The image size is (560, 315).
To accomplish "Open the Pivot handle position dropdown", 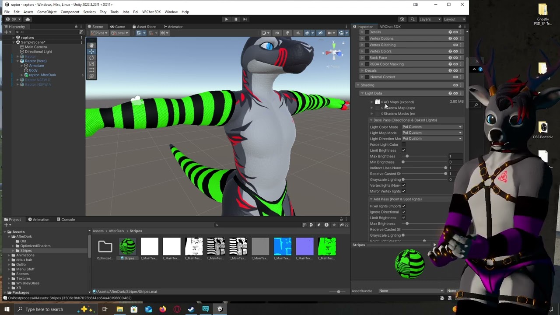I will pyautogui.click(x=99, y=33).
